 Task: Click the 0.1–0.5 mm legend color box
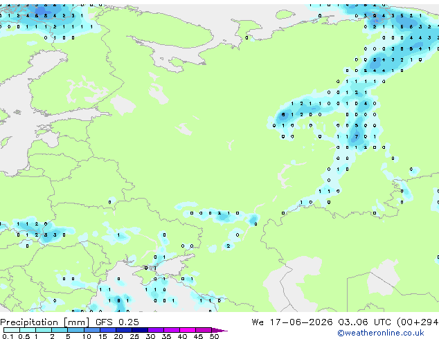click(x=12, y=330)
